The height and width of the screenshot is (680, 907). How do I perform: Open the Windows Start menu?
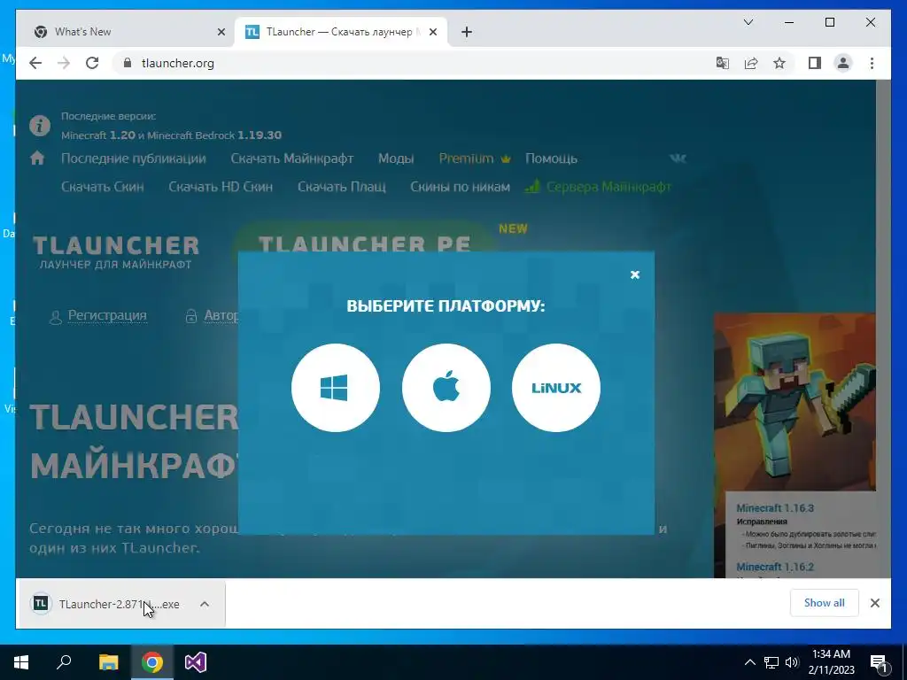point(21,662)
